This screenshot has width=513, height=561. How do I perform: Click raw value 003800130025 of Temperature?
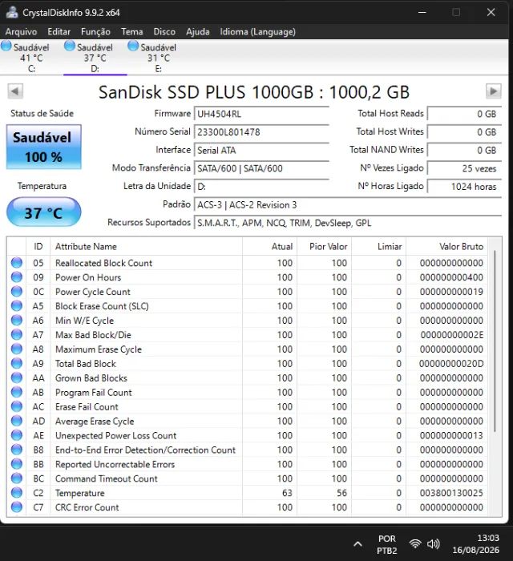point(451,493)
